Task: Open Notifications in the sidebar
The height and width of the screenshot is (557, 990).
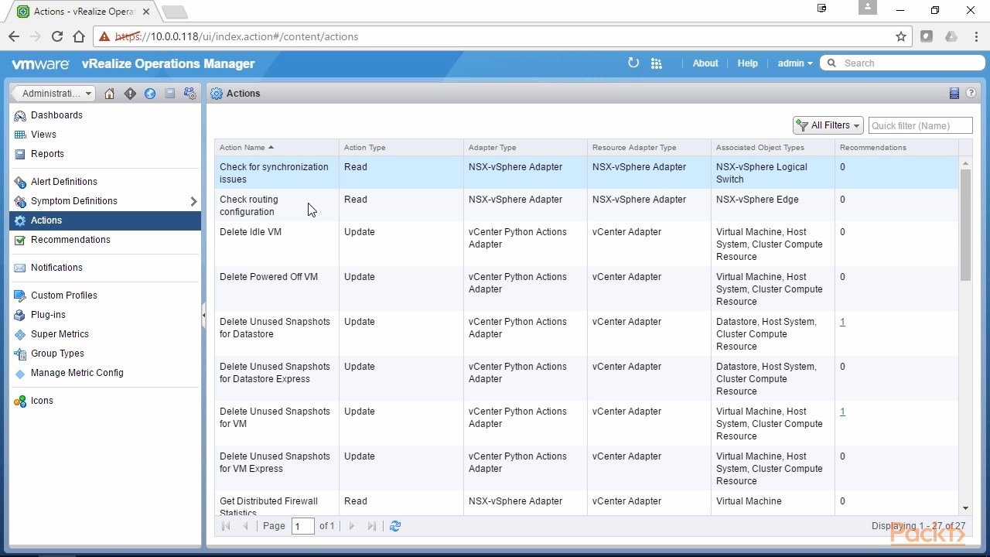Action: (x=56, y=268)
